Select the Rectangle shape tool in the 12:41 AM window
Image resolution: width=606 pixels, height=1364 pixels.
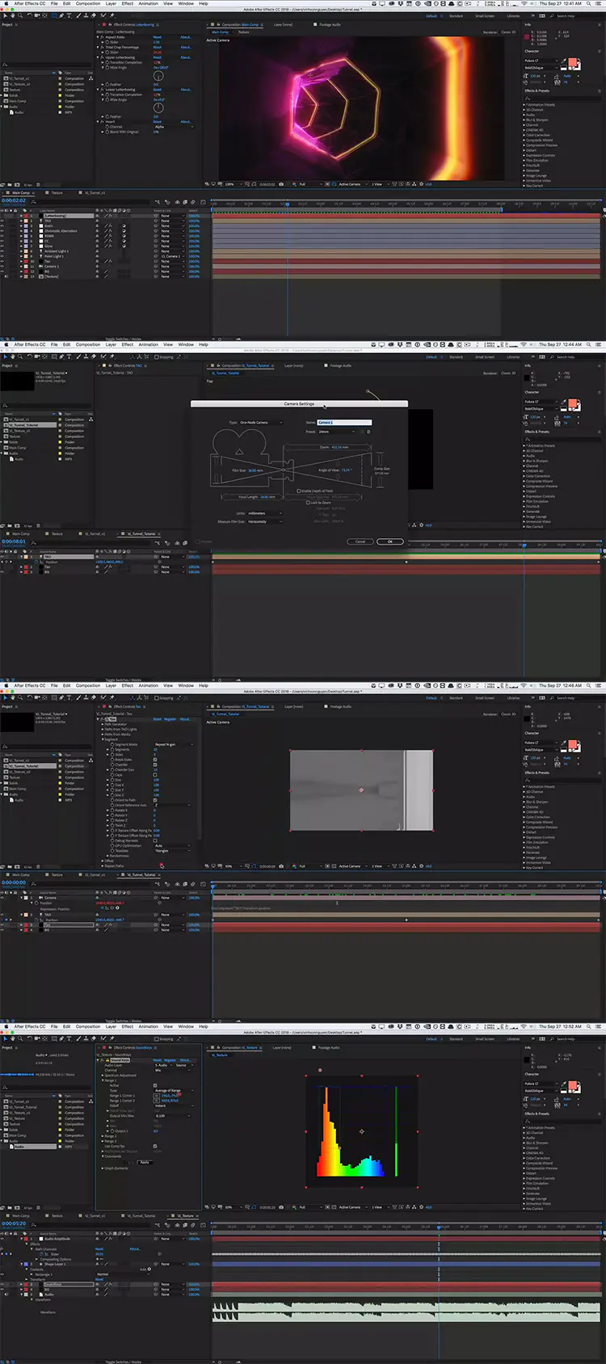click(54, 15)
